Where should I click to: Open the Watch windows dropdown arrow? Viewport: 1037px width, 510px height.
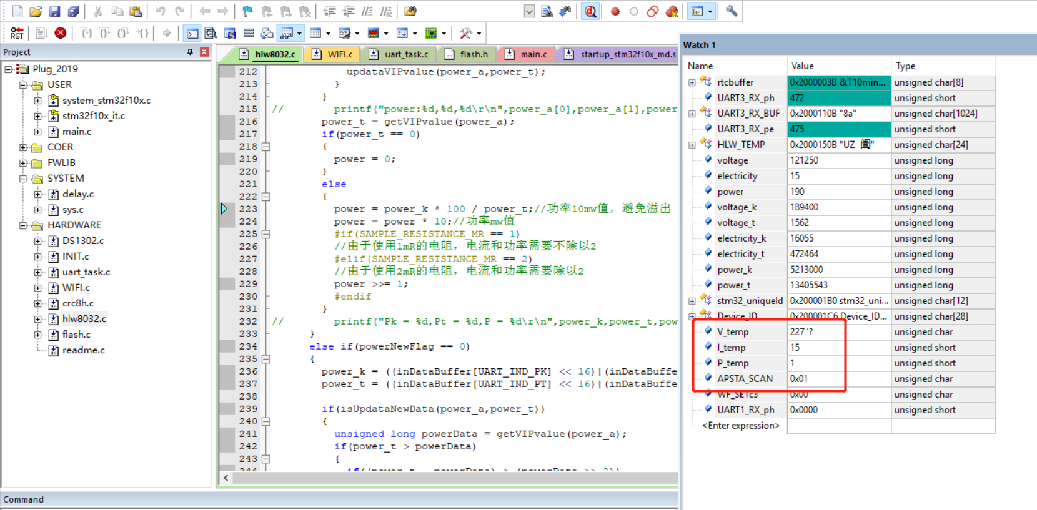[299, 33]
